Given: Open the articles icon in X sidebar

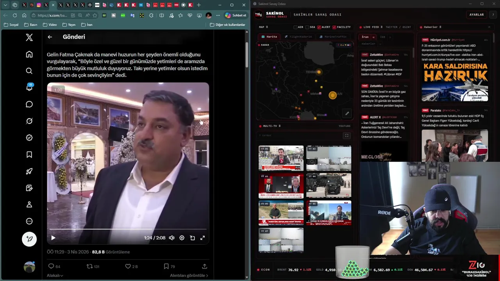Looking at the screenshot, I should pos(29,188).
